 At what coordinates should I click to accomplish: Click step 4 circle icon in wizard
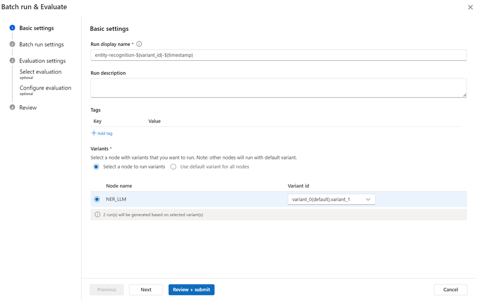[x=13, y=107]
